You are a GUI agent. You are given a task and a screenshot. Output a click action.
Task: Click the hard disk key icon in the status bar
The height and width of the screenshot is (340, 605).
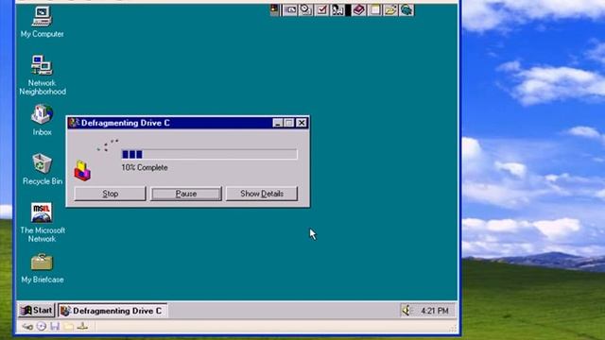tap(27, 327)
